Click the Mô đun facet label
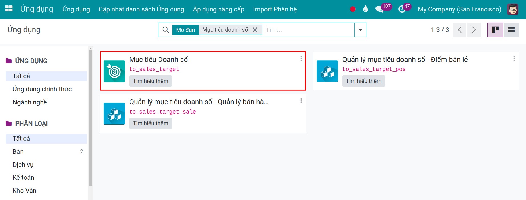Viewport: 526px width, 200px height. point(185,30)
